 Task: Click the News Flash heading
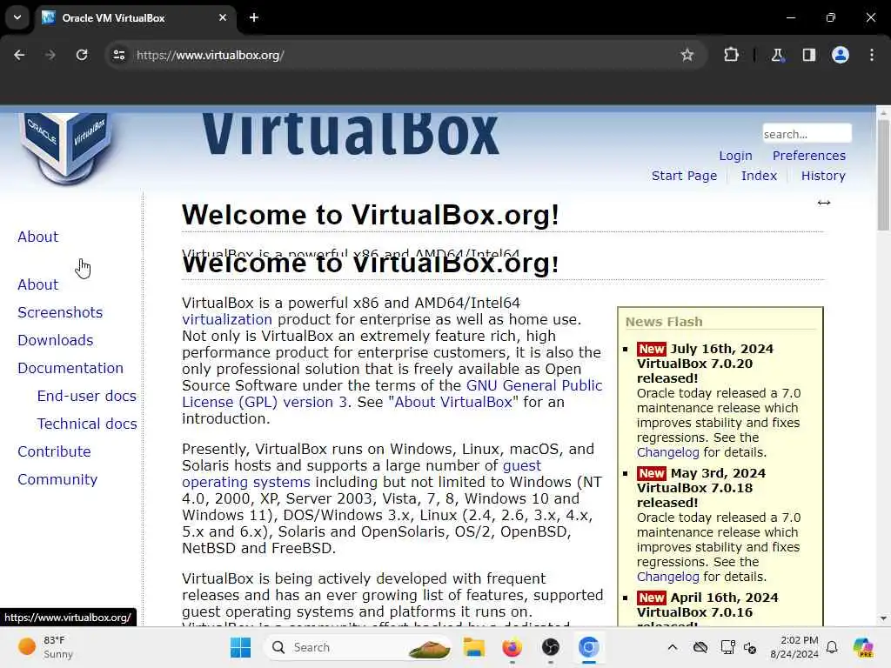pyautogui.click(x=664, y=322)
